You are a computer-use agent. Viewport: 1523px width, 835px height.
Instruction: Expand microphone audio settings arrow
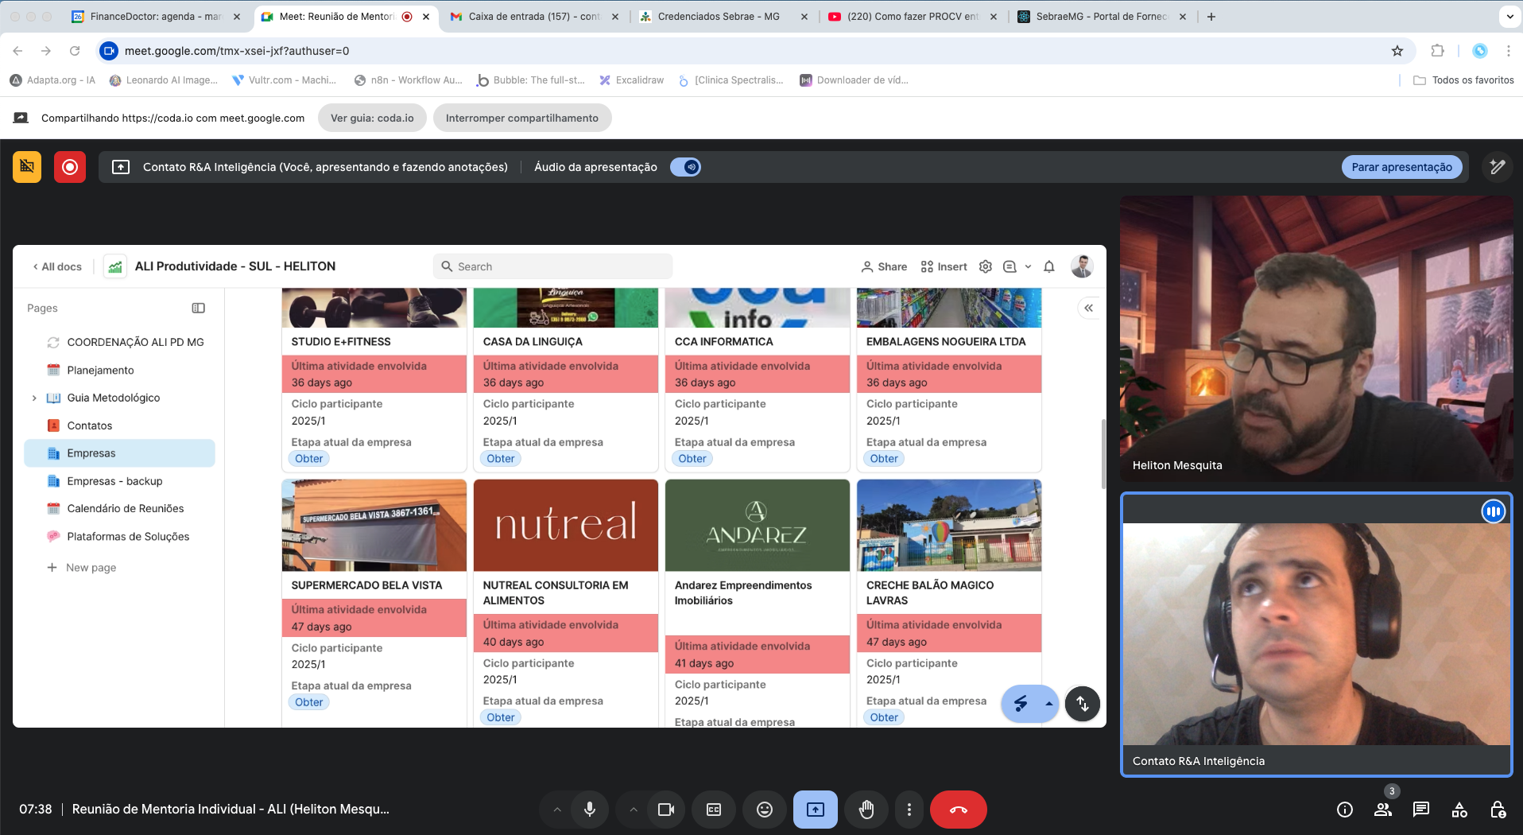[x=557, y=810]
